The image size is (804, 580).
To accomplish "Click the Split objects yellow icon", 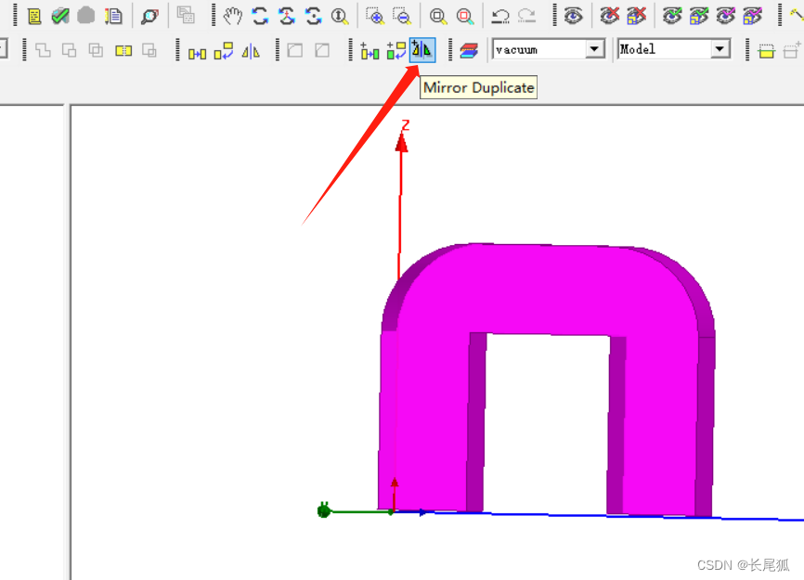I will coord(123,51).
